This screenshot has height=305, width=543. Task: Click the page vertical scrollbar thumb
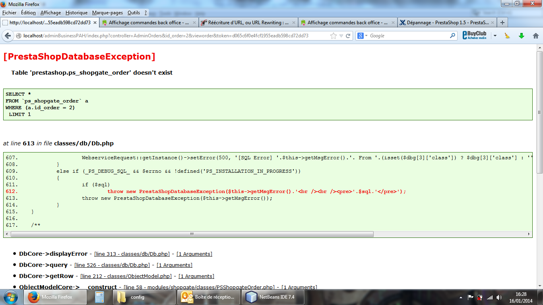pyautogui.click(x=539, y=112)
